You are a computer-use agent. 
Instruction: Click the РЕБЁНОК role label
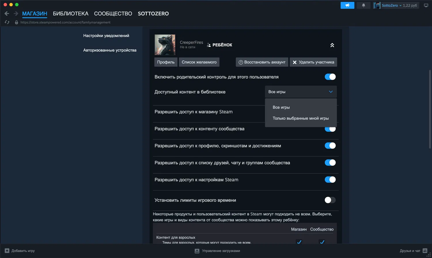tap(222, 45)
